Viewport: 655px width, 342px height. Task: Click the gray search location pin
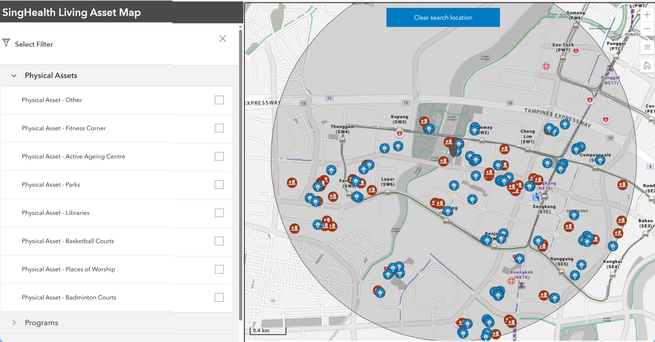pos(453,150)
